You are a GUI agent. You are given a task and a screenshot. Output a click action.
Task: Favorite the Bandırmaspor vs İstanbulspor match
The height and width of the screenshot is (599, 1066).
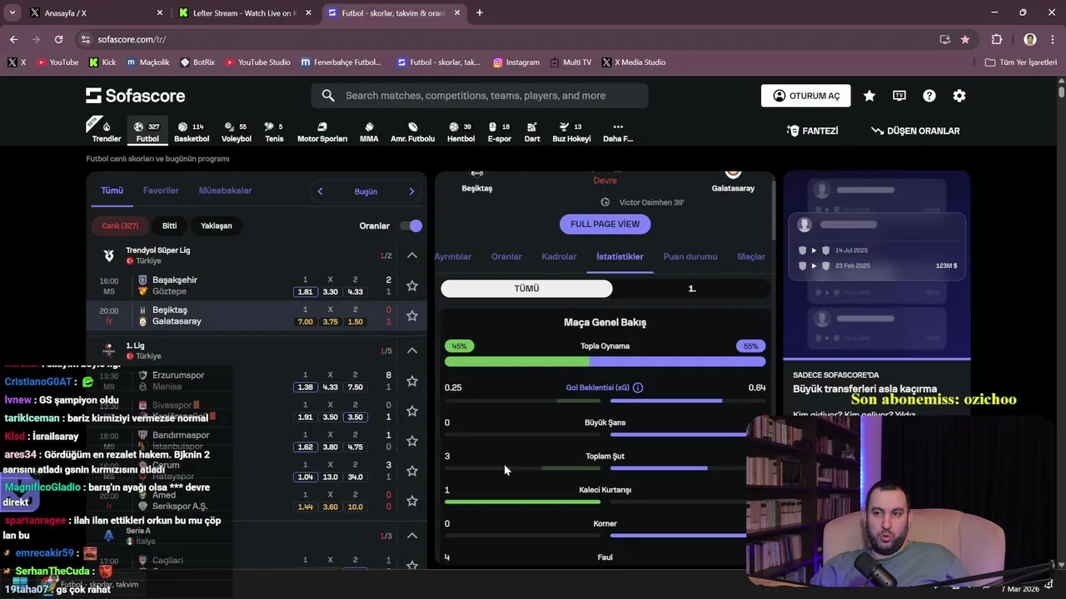click(x=411, y=441)
